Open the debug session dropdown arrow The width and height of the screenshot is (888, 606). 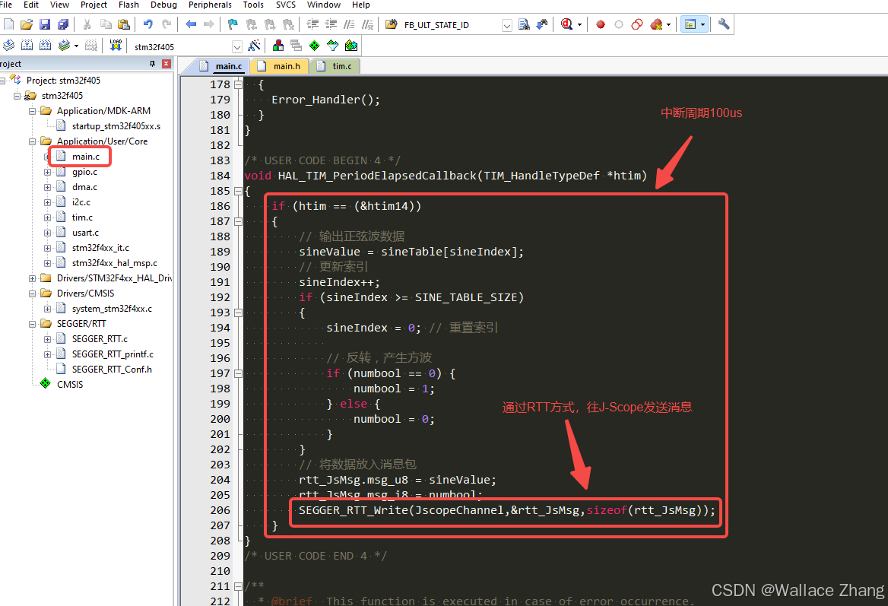[x=579, y=25]
